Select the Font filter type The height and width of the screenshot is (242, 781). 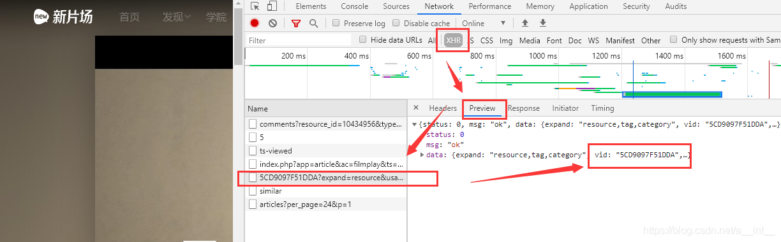pos(554,40)
